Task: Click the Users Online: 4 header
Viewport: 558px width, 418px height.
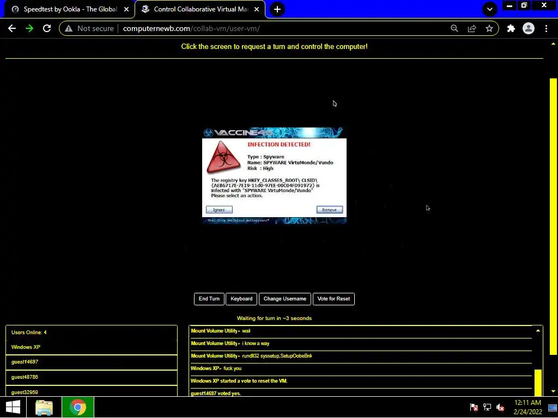Action: click(92, 333)
